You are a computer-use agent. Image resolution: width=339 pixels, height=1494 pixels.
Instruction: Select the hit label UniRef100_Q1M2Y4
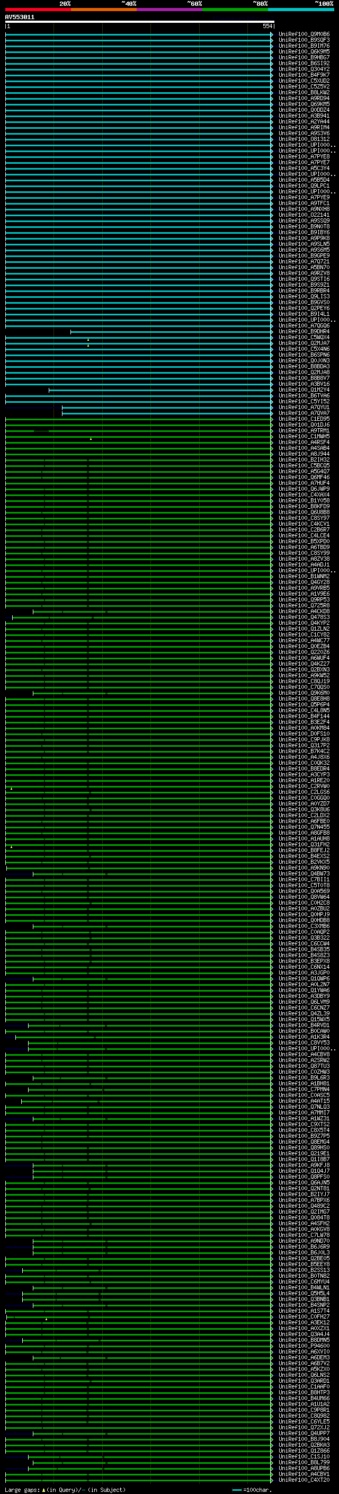pyautogui.click(x=304, y=390)
